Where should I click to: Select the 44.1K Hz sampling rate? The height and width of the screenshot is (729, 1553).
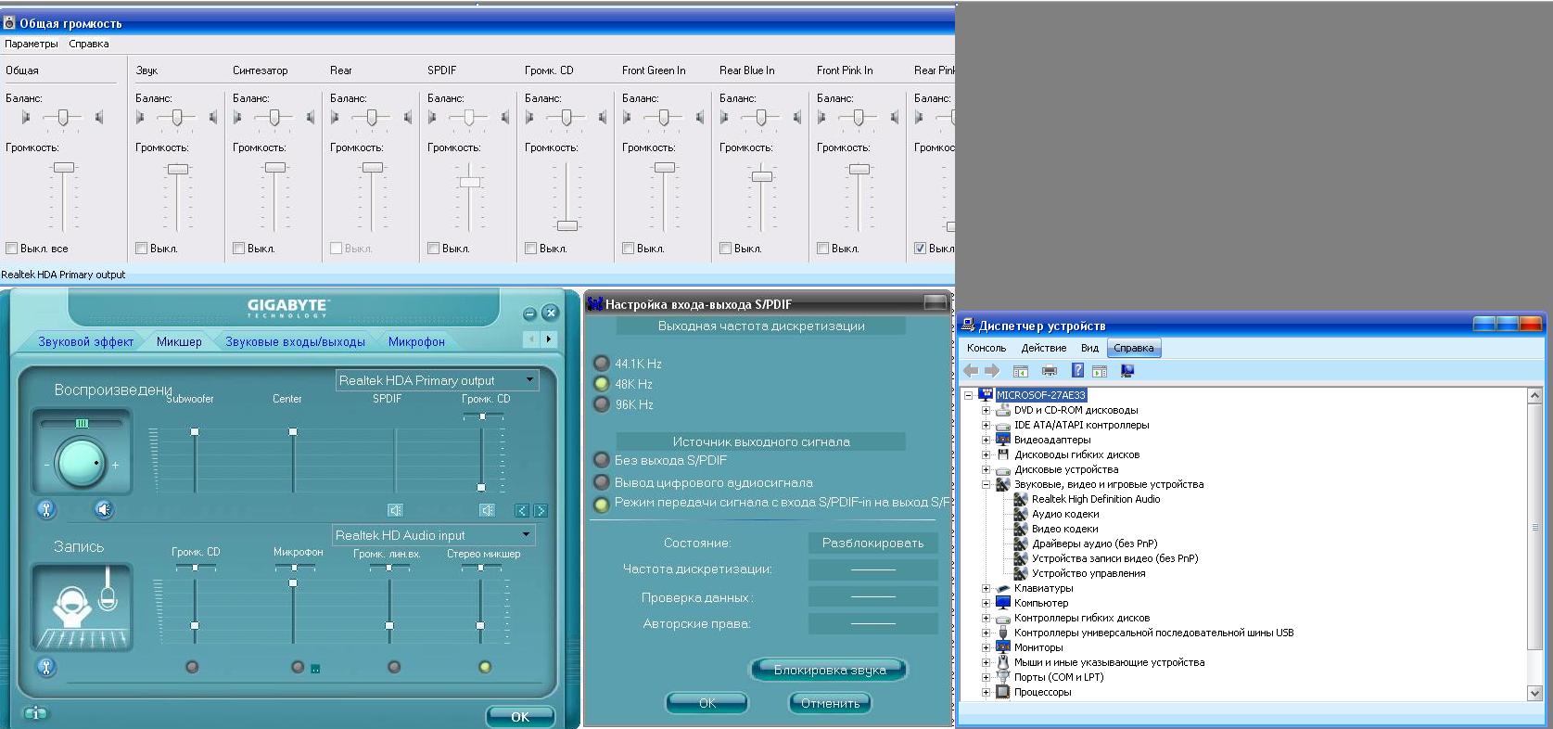(602, 364)
